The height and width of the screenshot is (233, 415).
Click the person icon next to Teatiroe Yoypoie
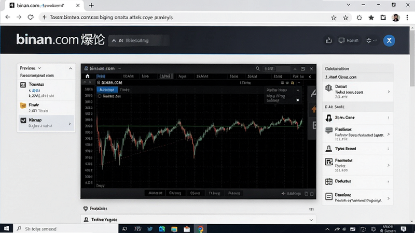point(86,220)
